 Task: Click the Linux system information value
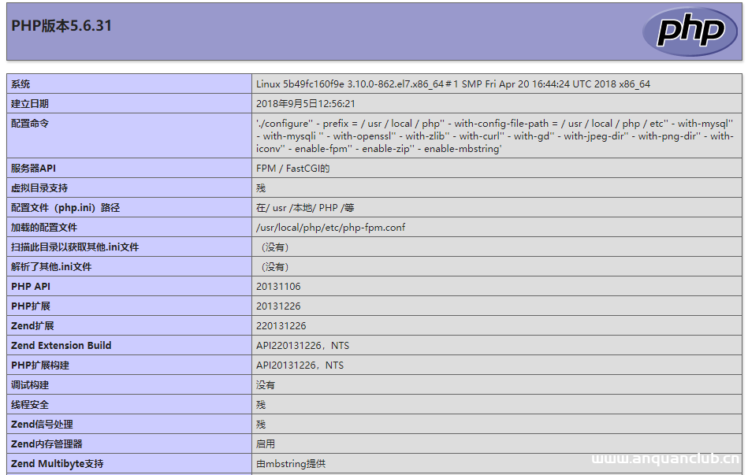click(x=452, y=84)
